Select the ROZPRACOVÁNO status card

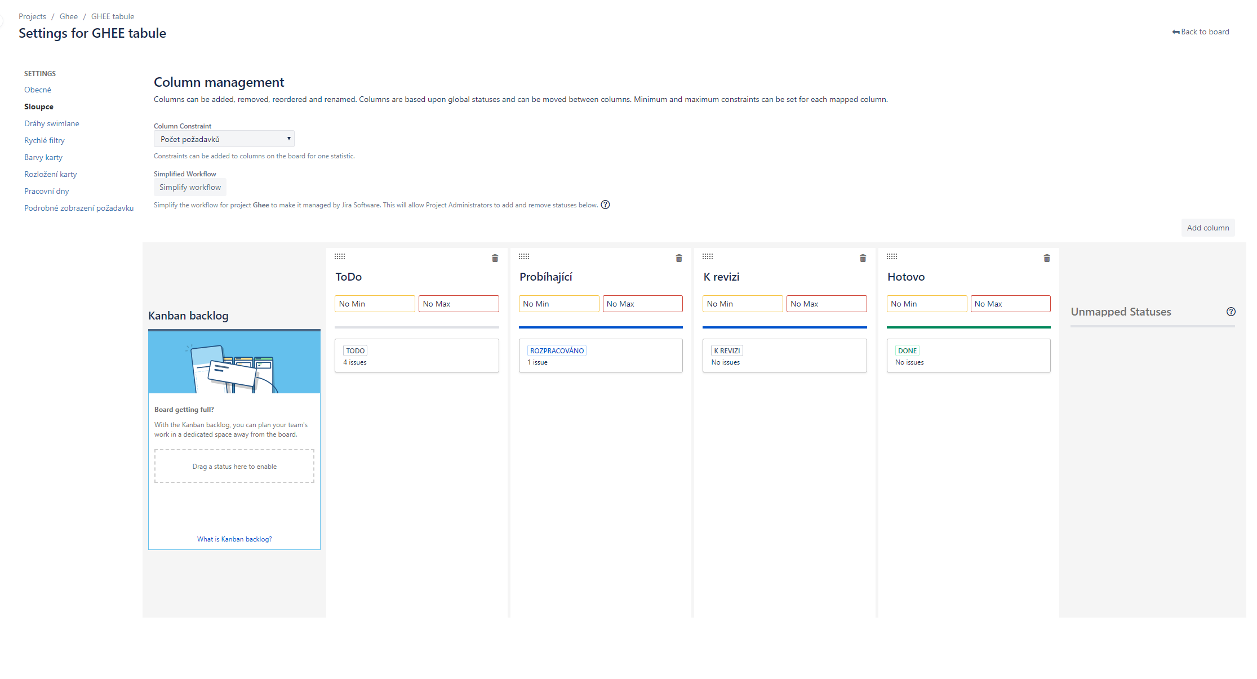click(x=601, y=356)
